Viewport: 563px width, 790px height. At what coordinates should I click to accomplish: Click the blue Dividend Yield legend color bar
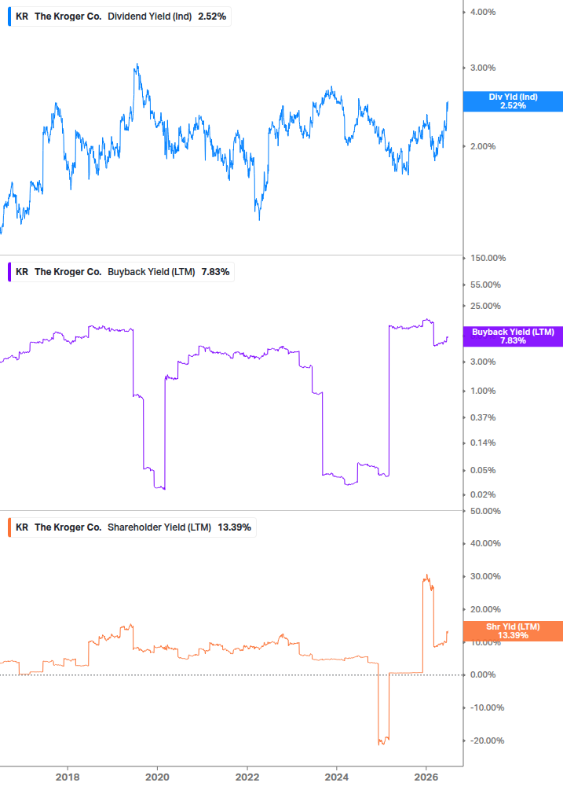click(x=9, y=17)
